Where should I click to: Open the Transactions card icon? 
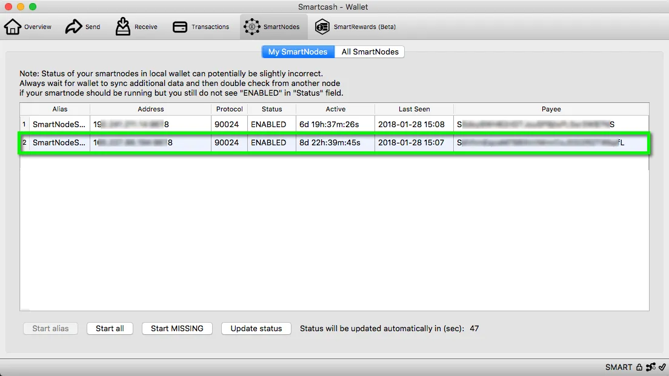pyautogui.click(x=179, y=27)
